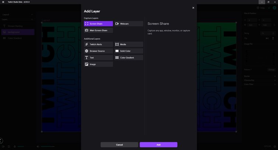The height and width of the screenshot is (150, 278).
Task: Select the Color Gradient layer in sidebar
Action: click(18, 38)
